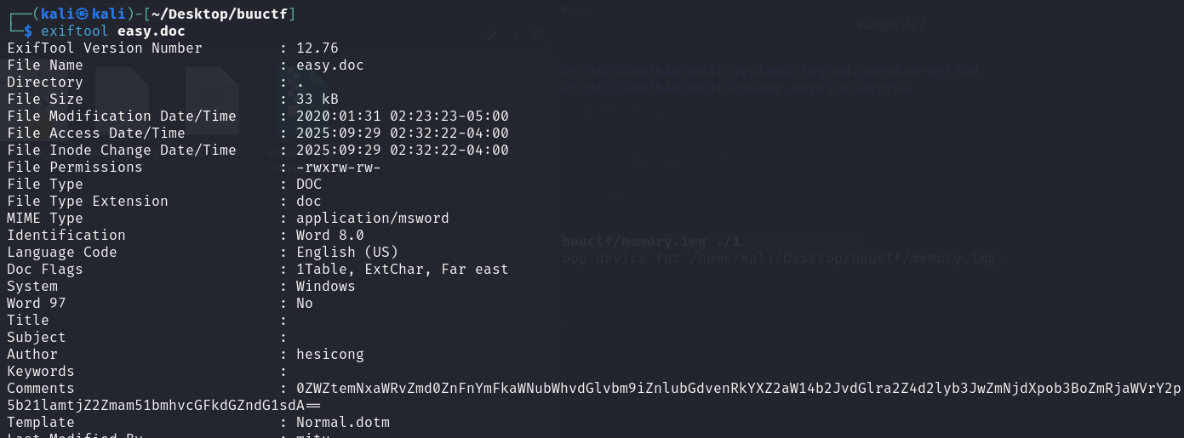Click the ~/Desktop/buuctf path in prompt

pyautogui.click(x=223, y=14)
